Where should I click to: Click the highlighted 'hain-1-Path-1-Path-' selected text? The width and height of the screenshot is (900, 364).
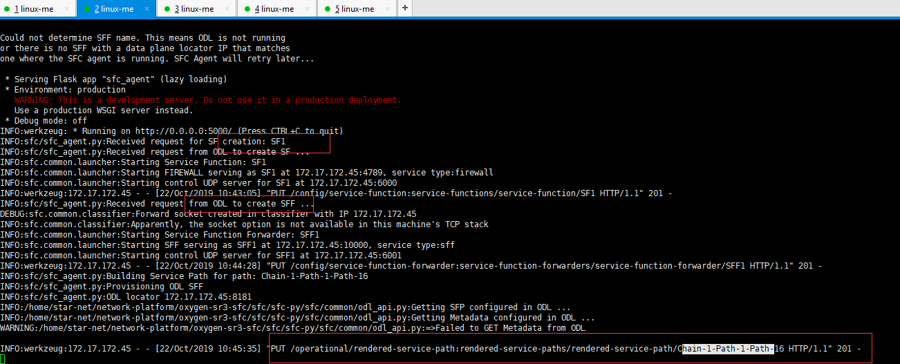pos(727,349)
